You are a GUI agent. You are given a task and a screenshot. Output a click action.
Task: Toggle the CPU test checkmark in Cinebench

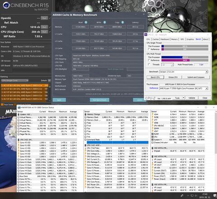(50, 27)
